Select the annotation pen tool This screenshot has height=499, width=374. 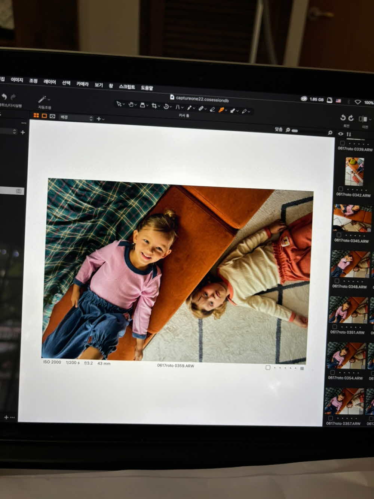(244, 111)
